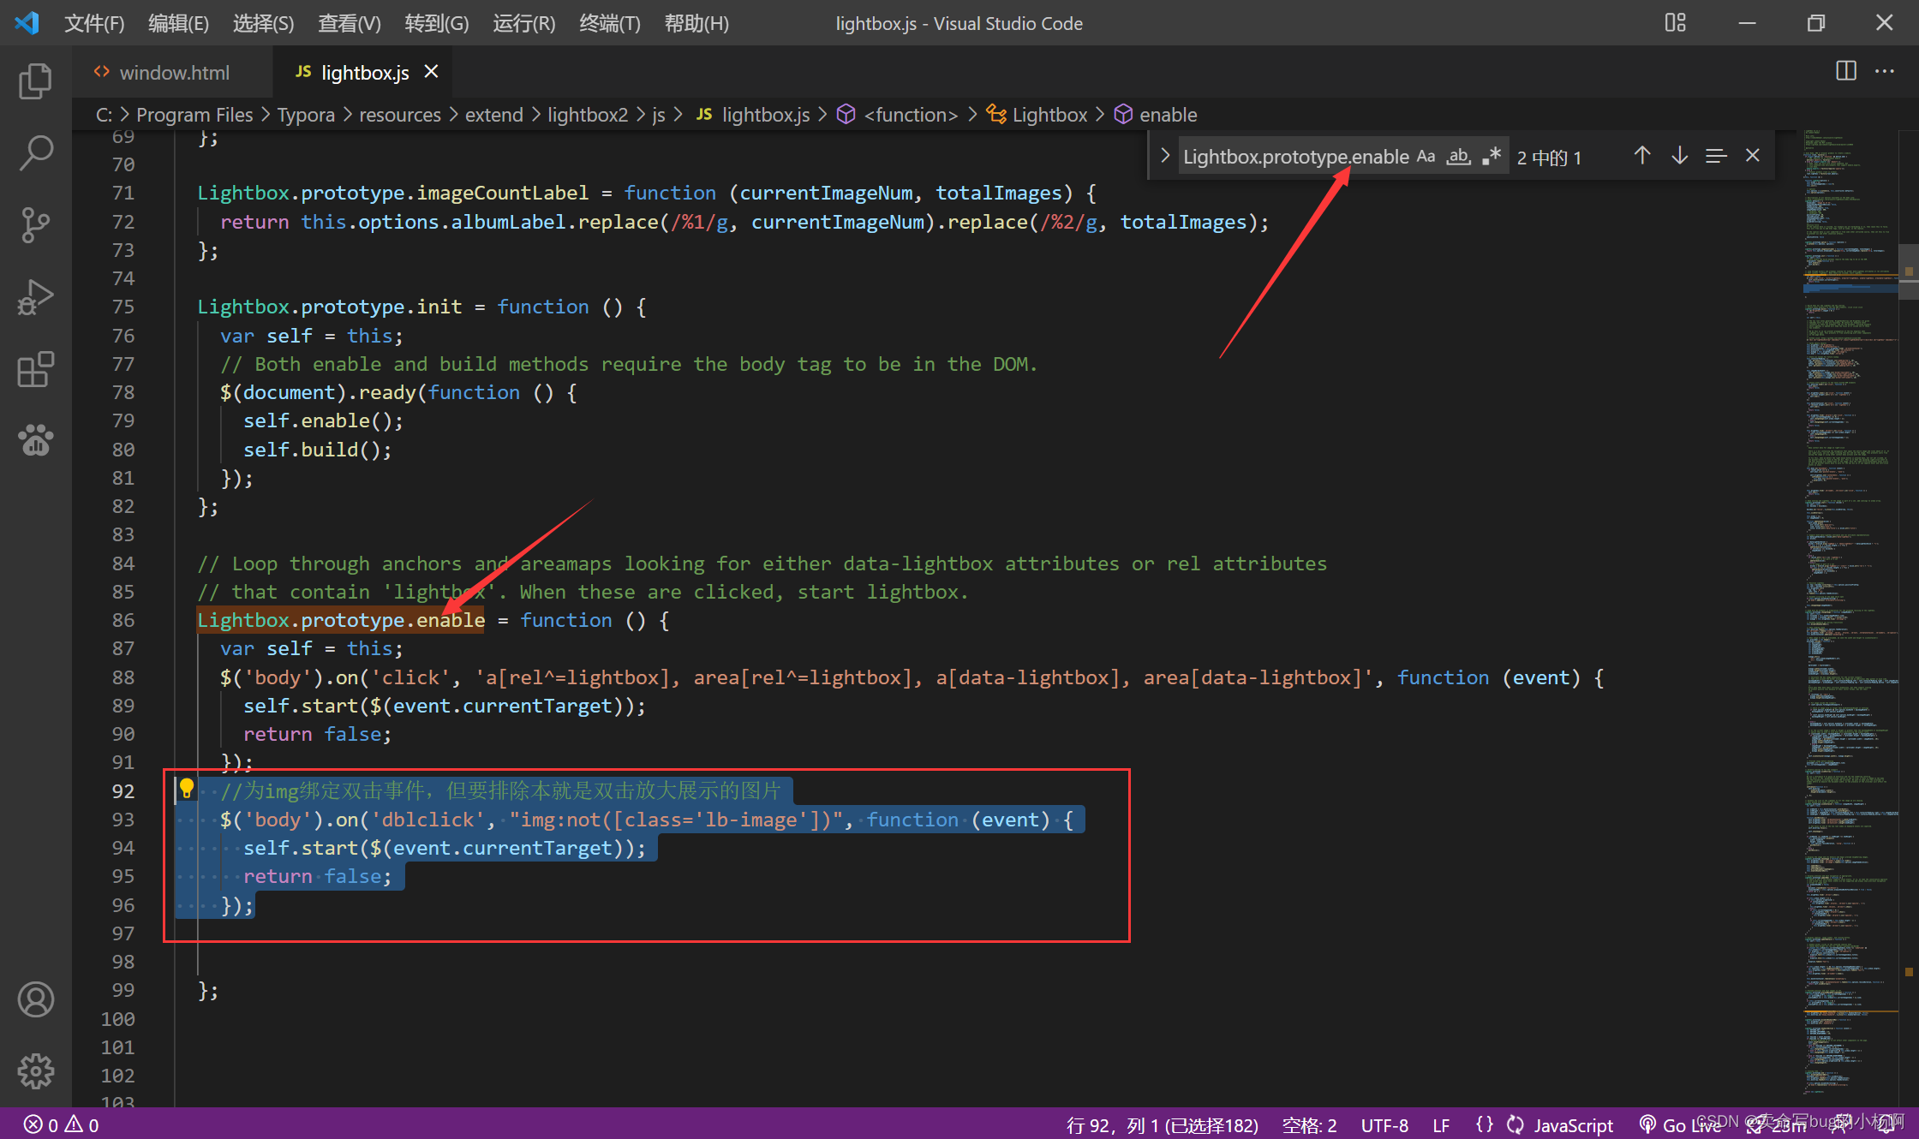This screenshot has width=1919, height=1139.
Task: Open the Search view in activity bar
Action: [x=35, y=153]
